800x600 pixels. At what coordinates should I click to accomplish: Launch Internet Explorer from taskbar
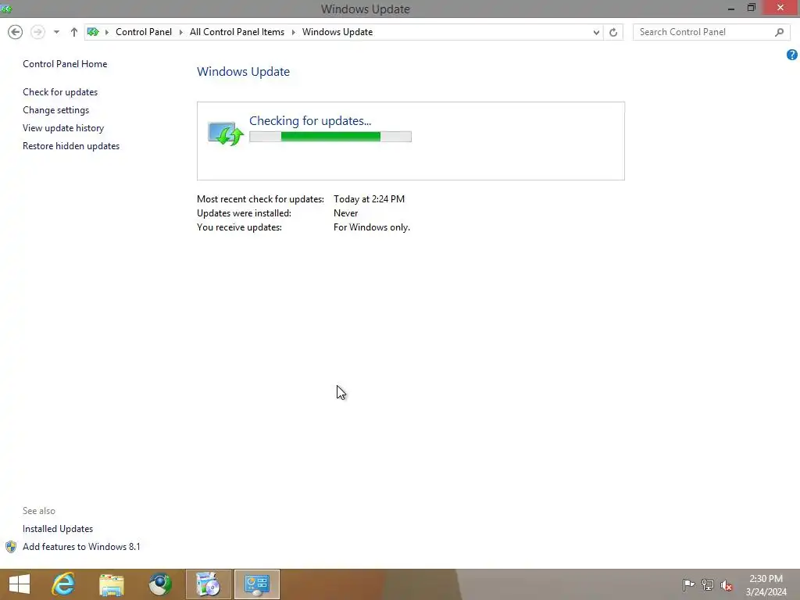point(64,584)
